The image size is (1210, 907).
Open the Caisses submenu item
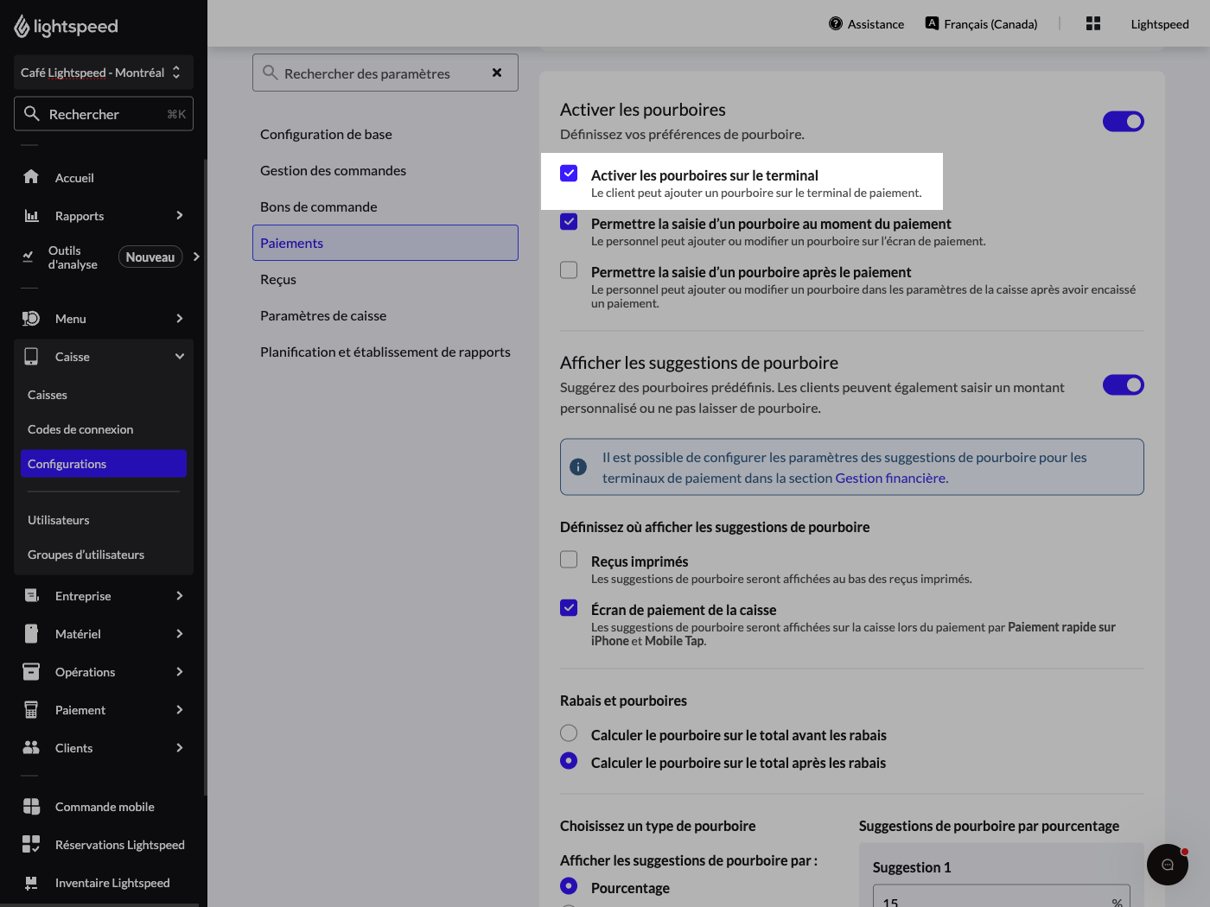(104, 395)
